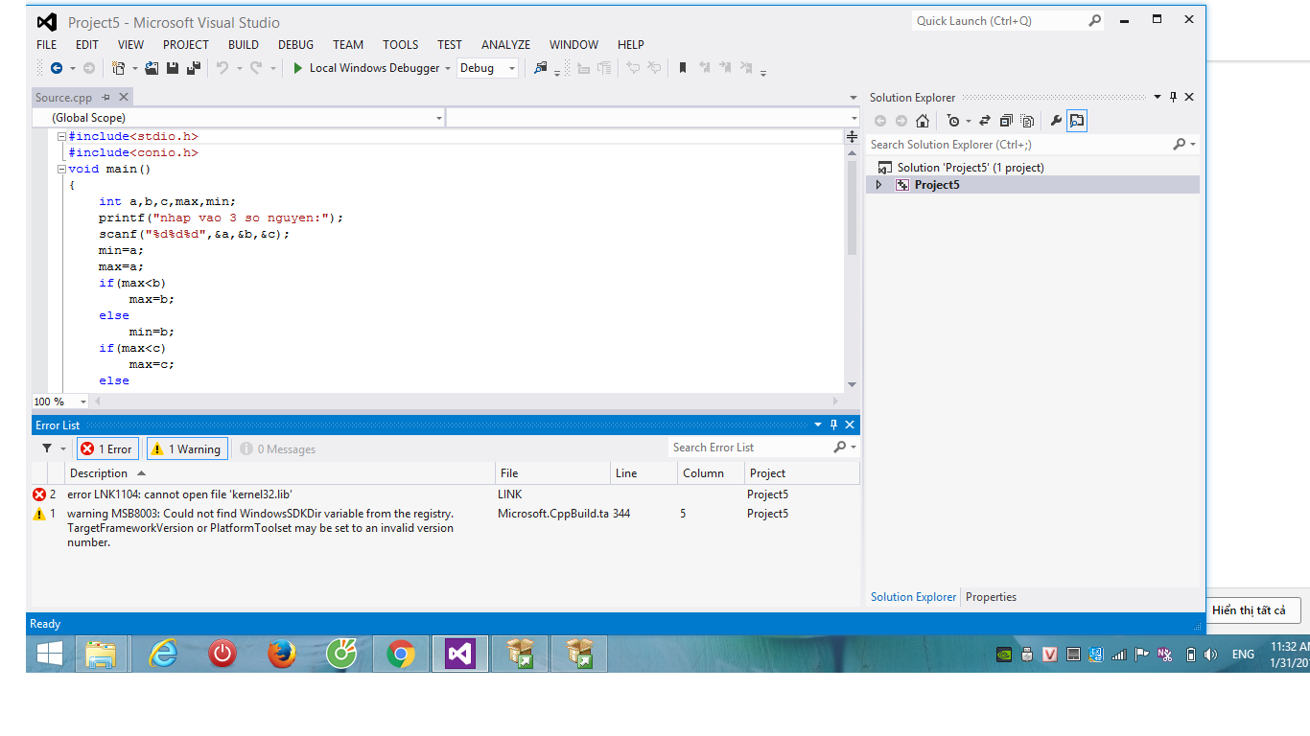Open the Debug configuration dropdown
Viewport: 1310px width, 736px height.
coord(488,68)
